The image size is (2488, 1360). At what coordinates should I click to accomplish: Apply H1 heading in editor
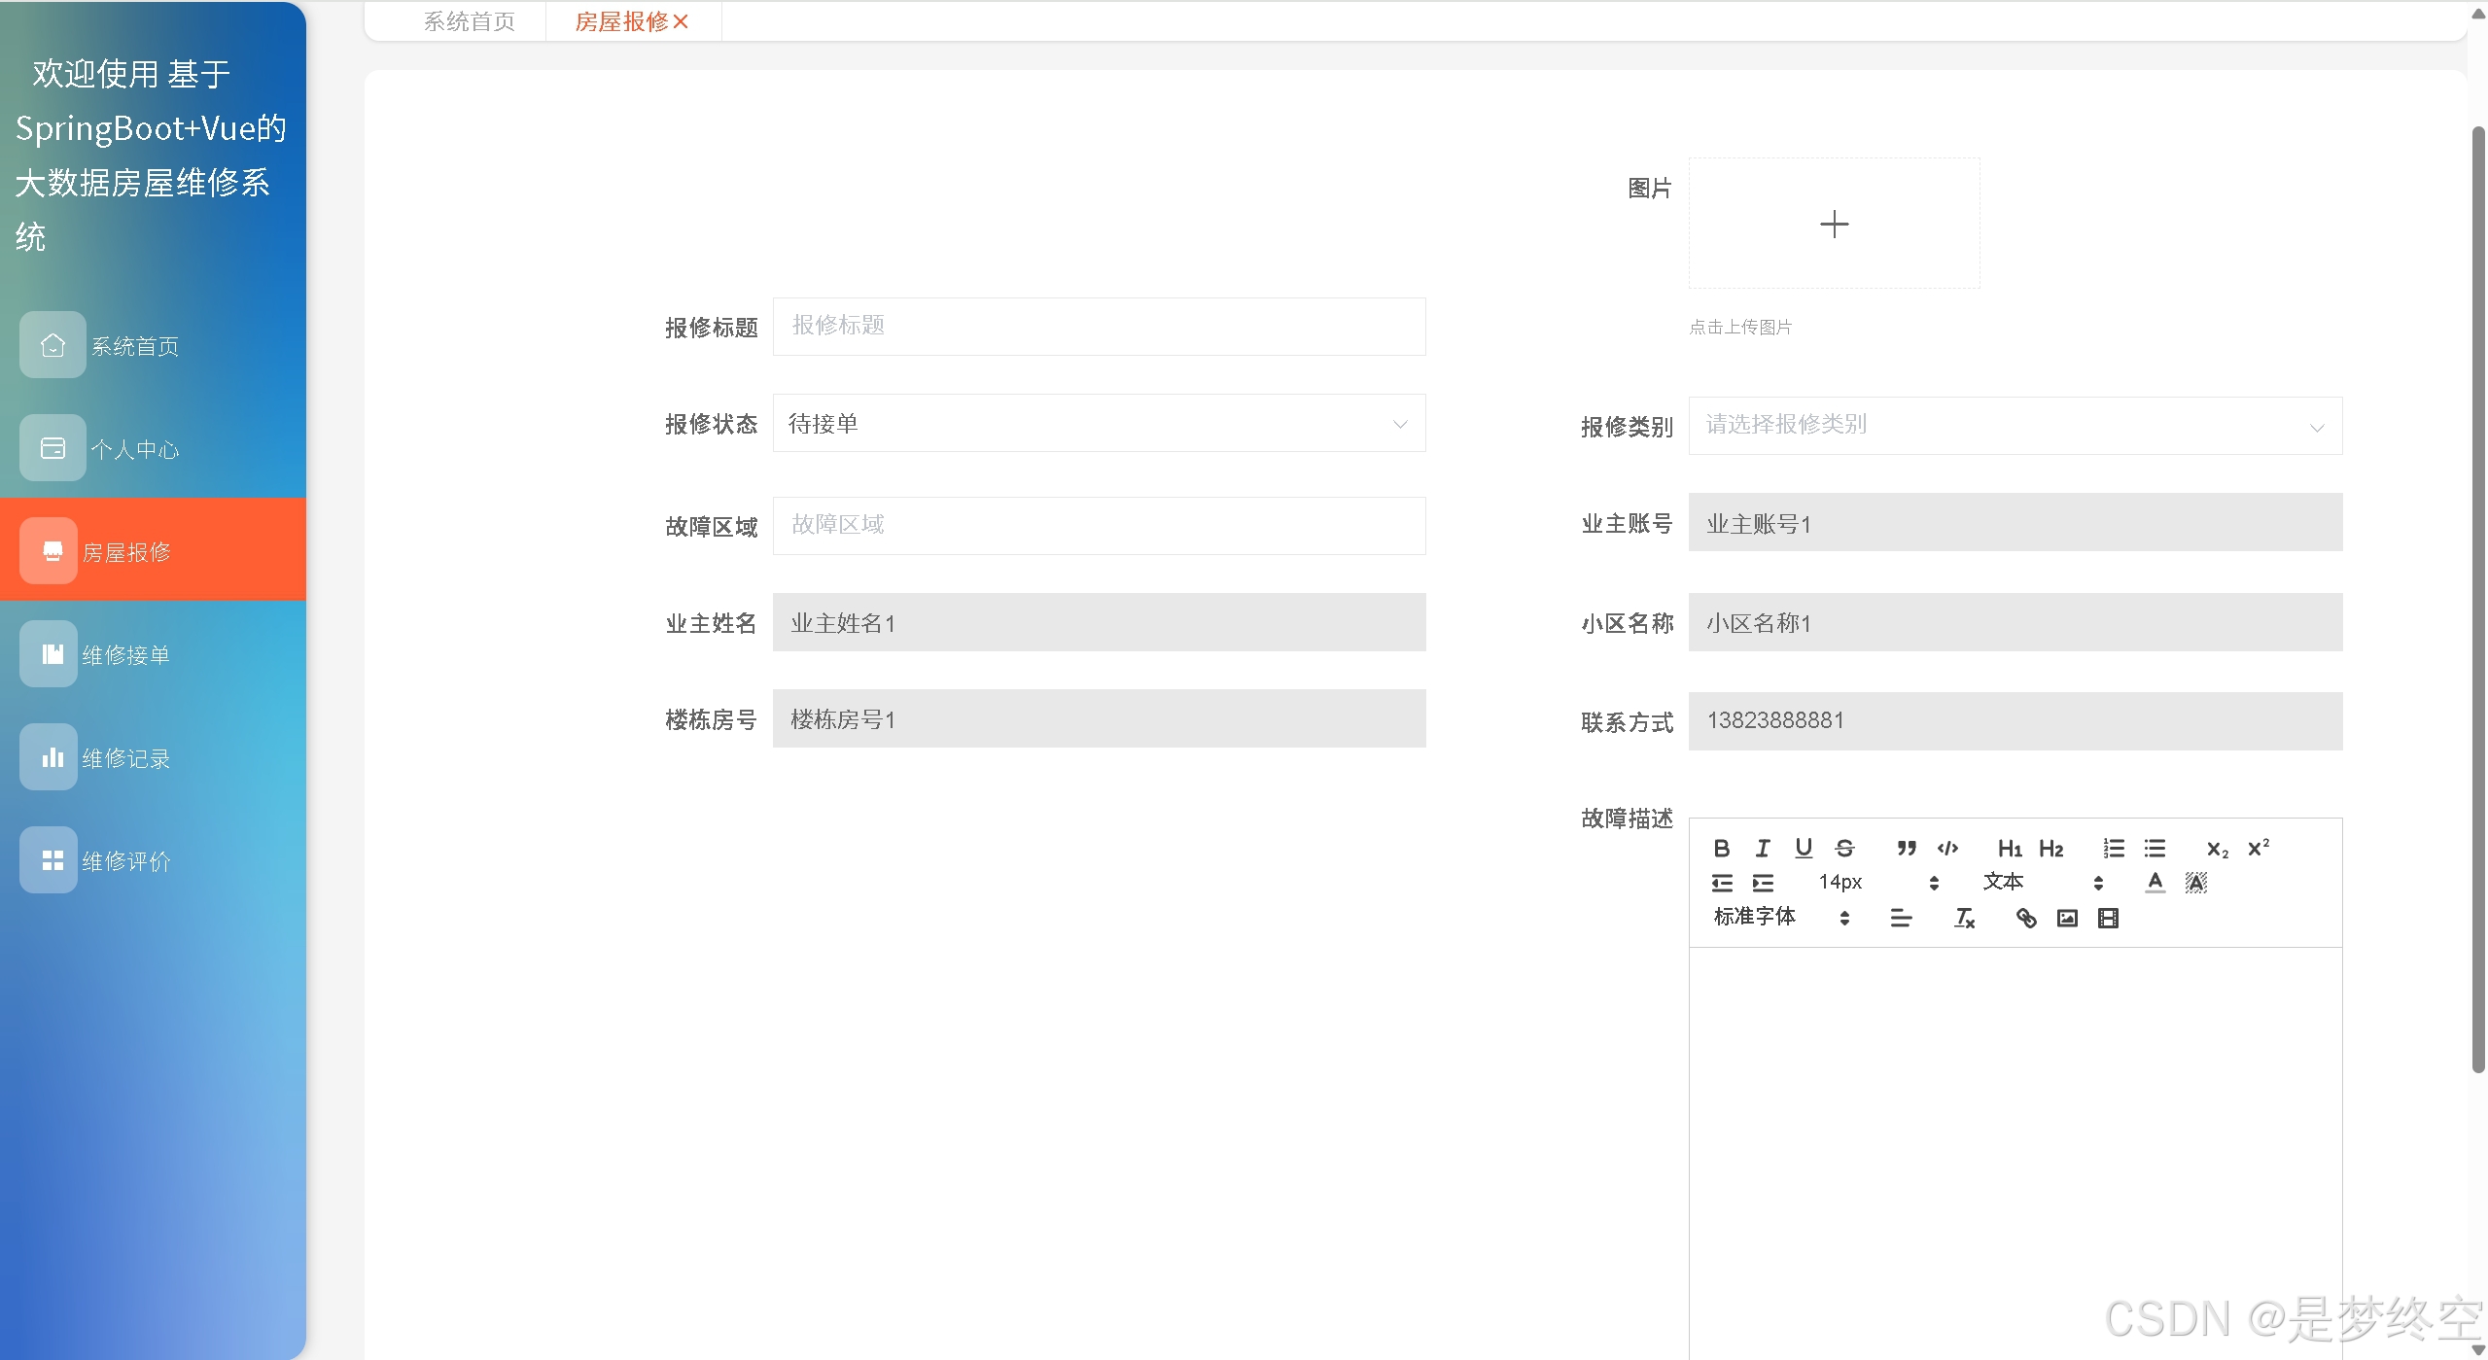tap(2010, 849)
